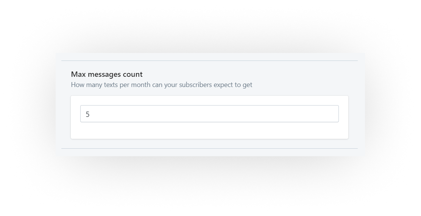Click the word "subscribers" in the description
Viewport: 421px width, 216px height.
point(195,85)
